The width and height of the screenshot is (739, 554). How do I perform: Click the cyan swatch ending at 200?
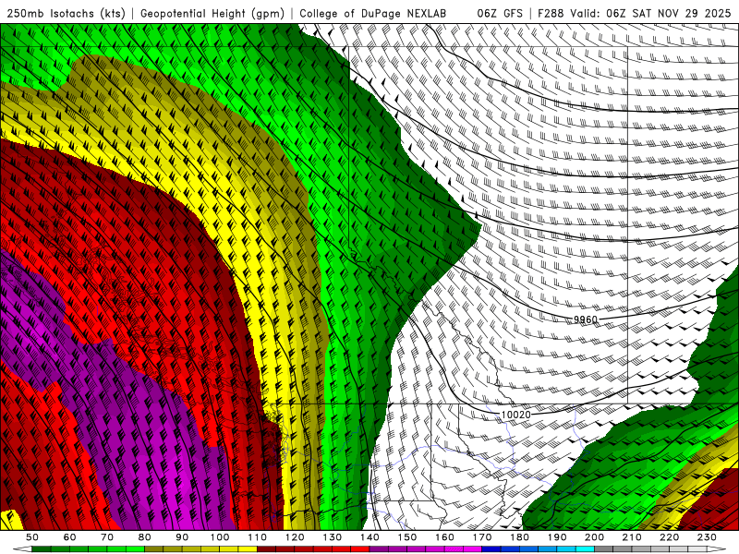[x=585, y=548]
